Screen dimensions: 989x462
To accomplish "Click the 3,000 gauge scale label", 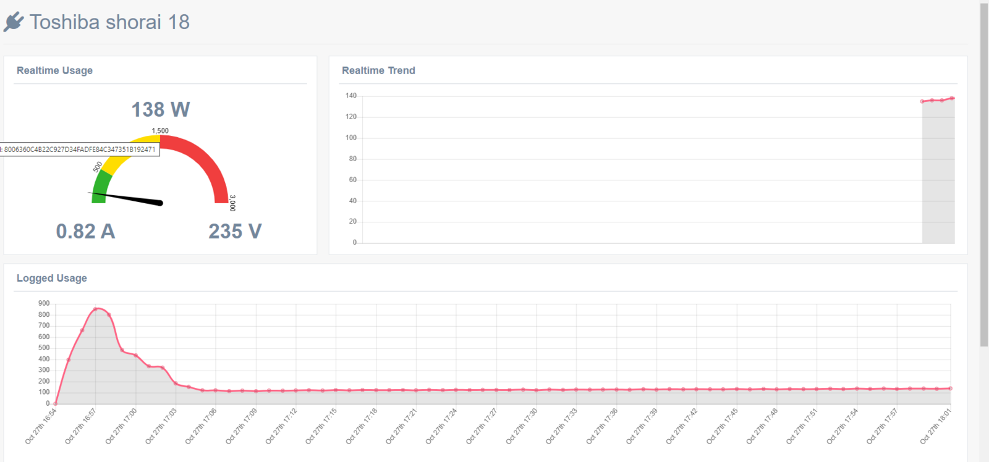I will point(232,203).
